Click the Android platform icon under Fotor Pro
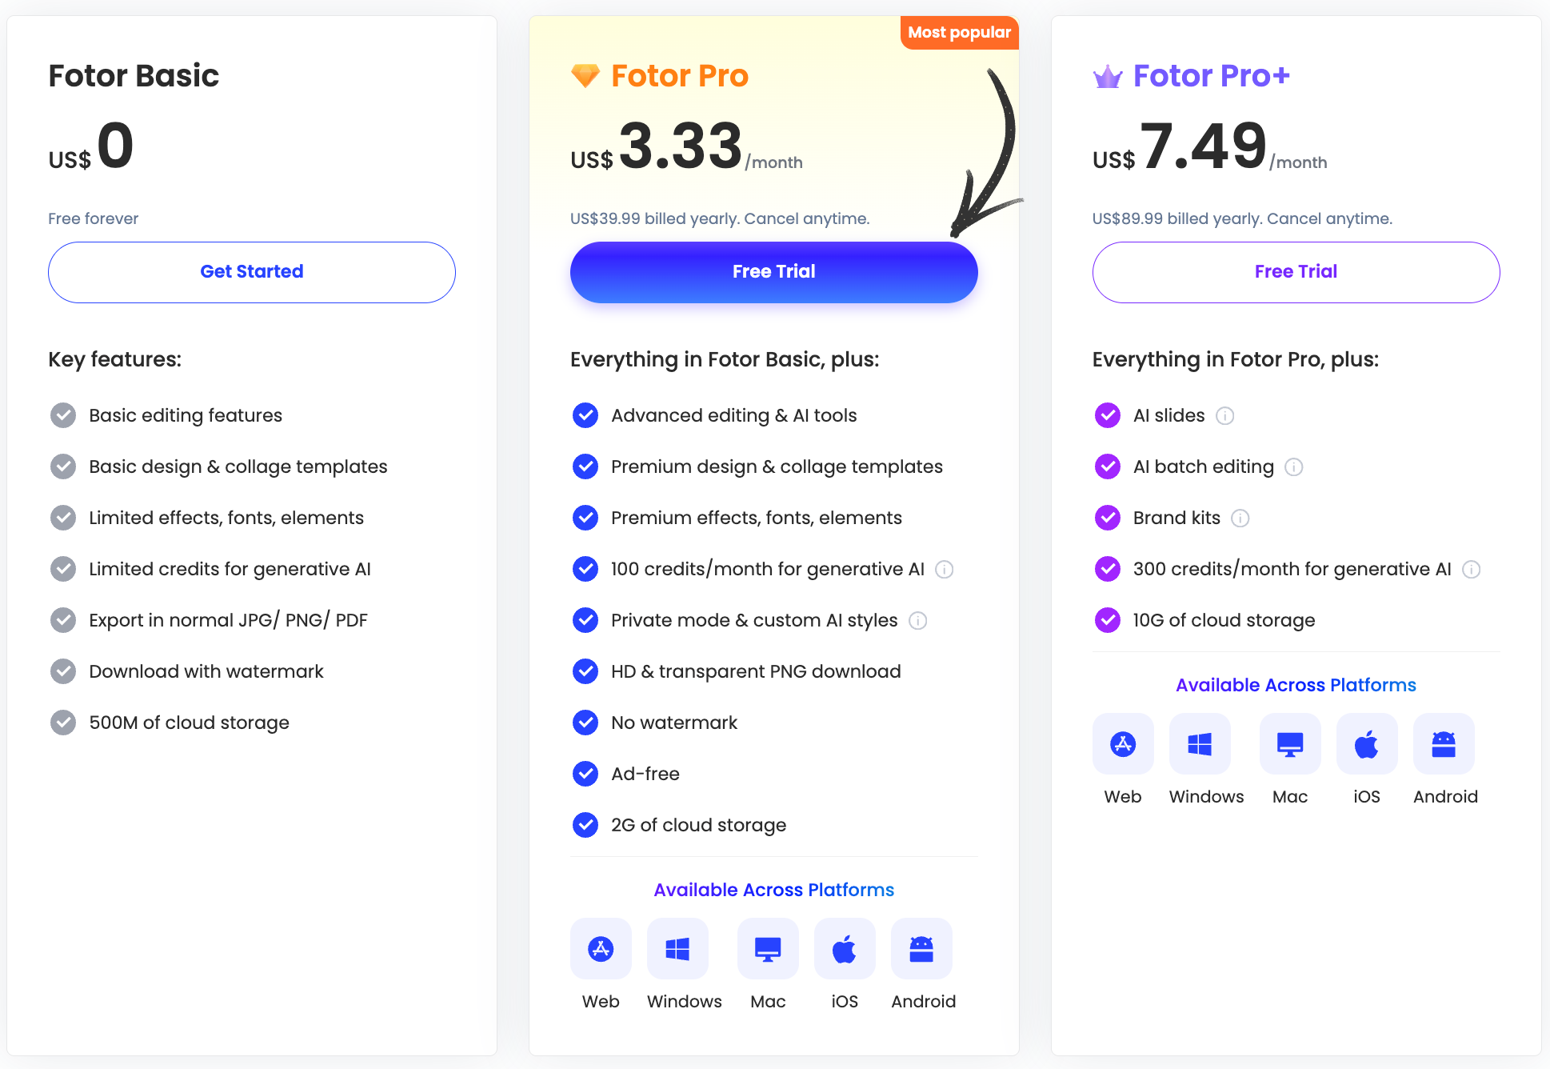This screenshot has height=1069, width=1550. (x=921, y=949)
